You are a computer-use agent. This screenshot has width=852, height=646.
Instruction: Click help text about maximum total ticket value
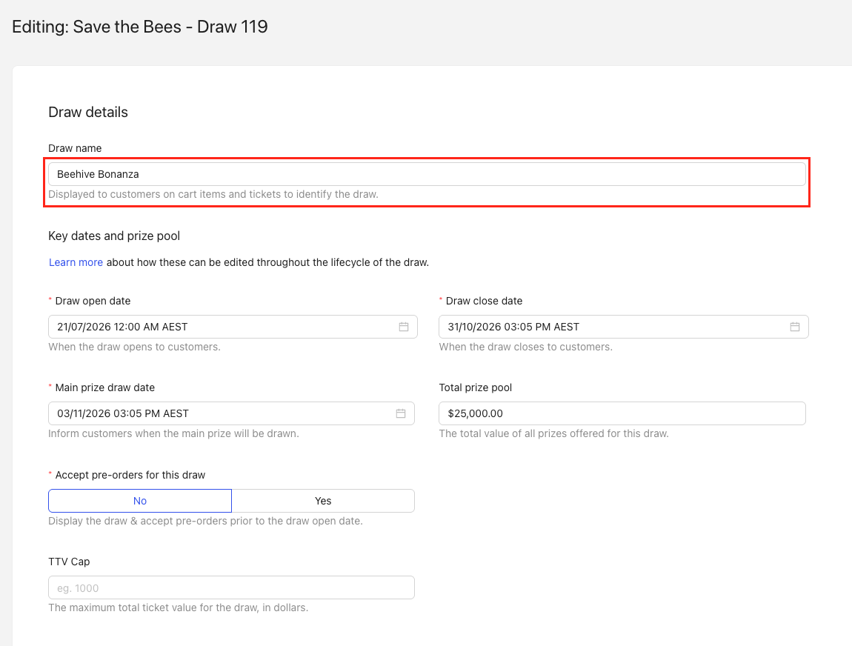coord(179,607)
